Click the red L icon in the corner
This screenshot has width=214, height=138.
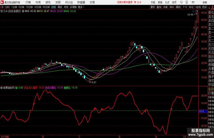[210, 8]
